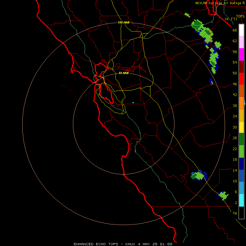Click the light pink legend swatch
This screenshot has height=246, width=246.
click(x=241, y=42)
